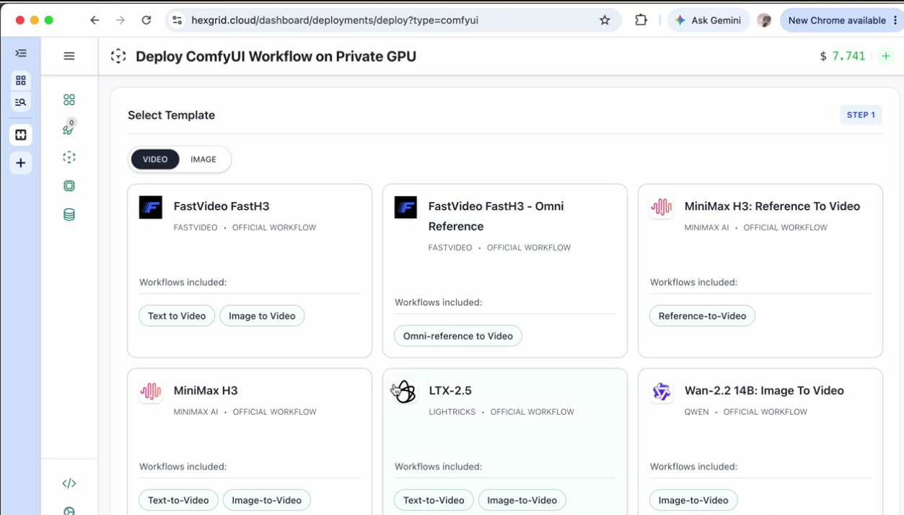Select the Image-to-Video chip in the LTX-2.5 card

pos(522,501)
